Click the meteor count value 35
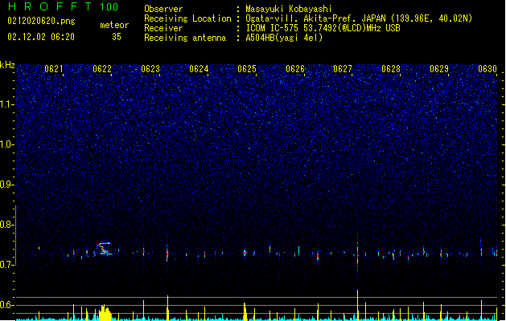The width and height of the screenshot is (506, 321). point(117,37)
